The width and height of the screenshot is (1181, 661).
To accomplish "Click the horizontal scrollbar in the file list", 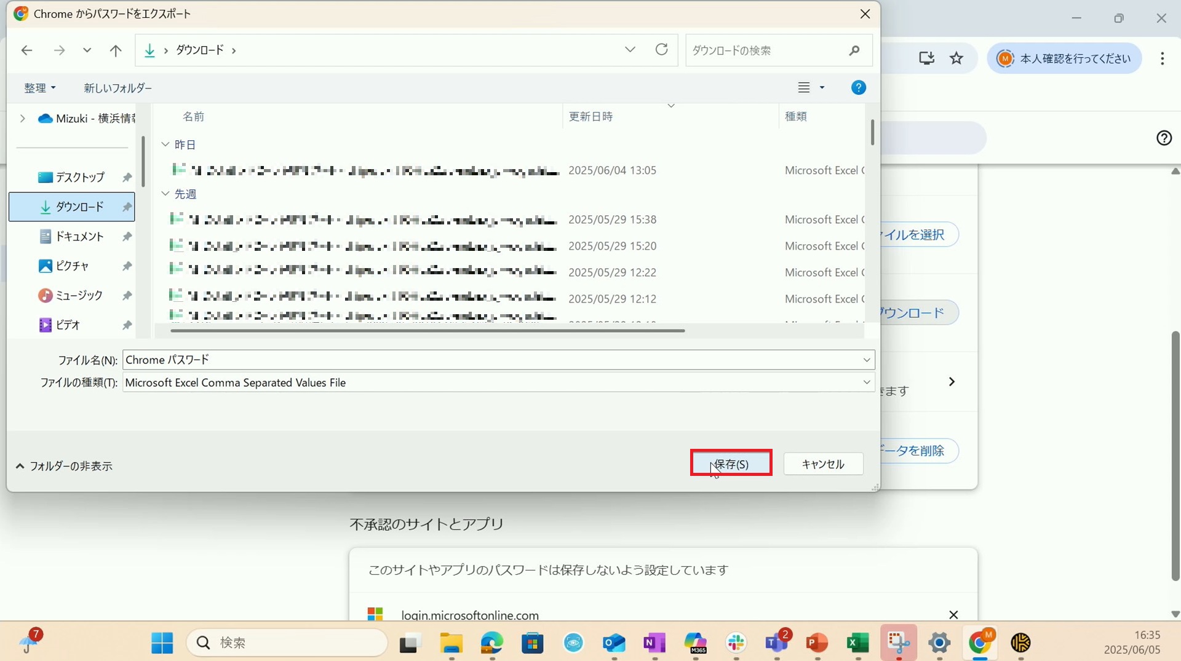I will point(427,331).
